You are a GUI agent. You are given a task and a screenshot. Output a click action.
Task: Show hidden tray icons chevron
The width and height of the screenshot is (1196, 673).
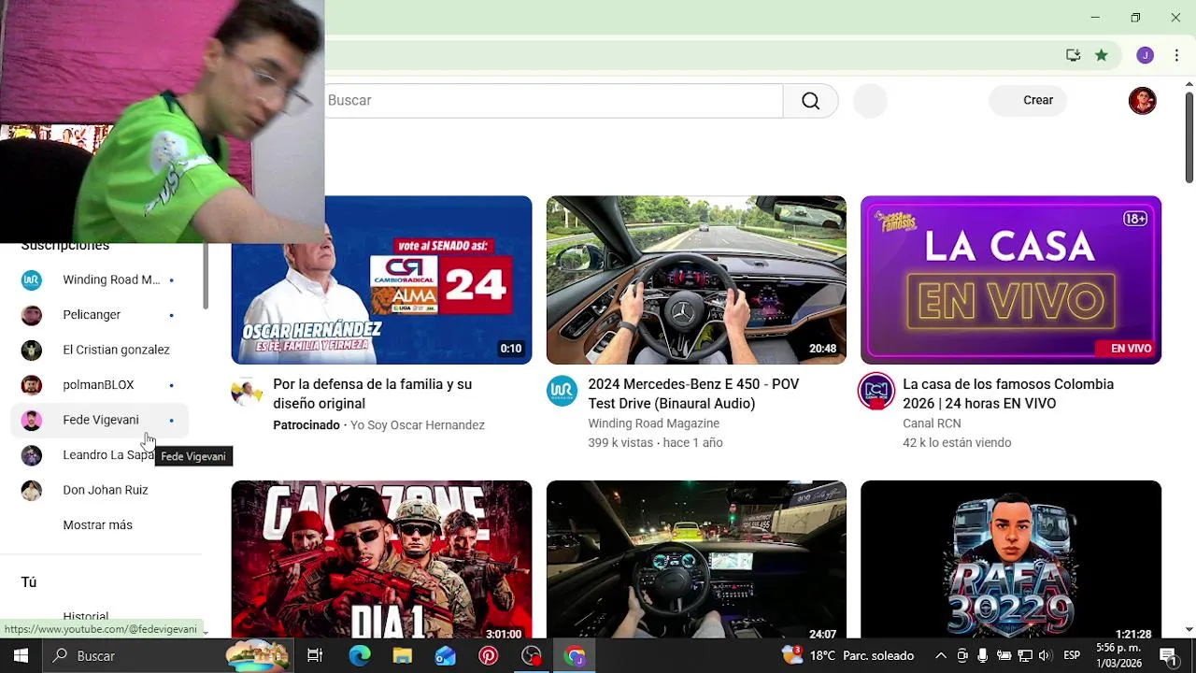tap(941, 656)
